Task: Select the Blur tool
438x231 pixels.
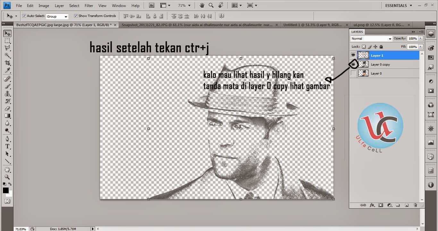Action: pyautogui.click(x=7, y=123)
